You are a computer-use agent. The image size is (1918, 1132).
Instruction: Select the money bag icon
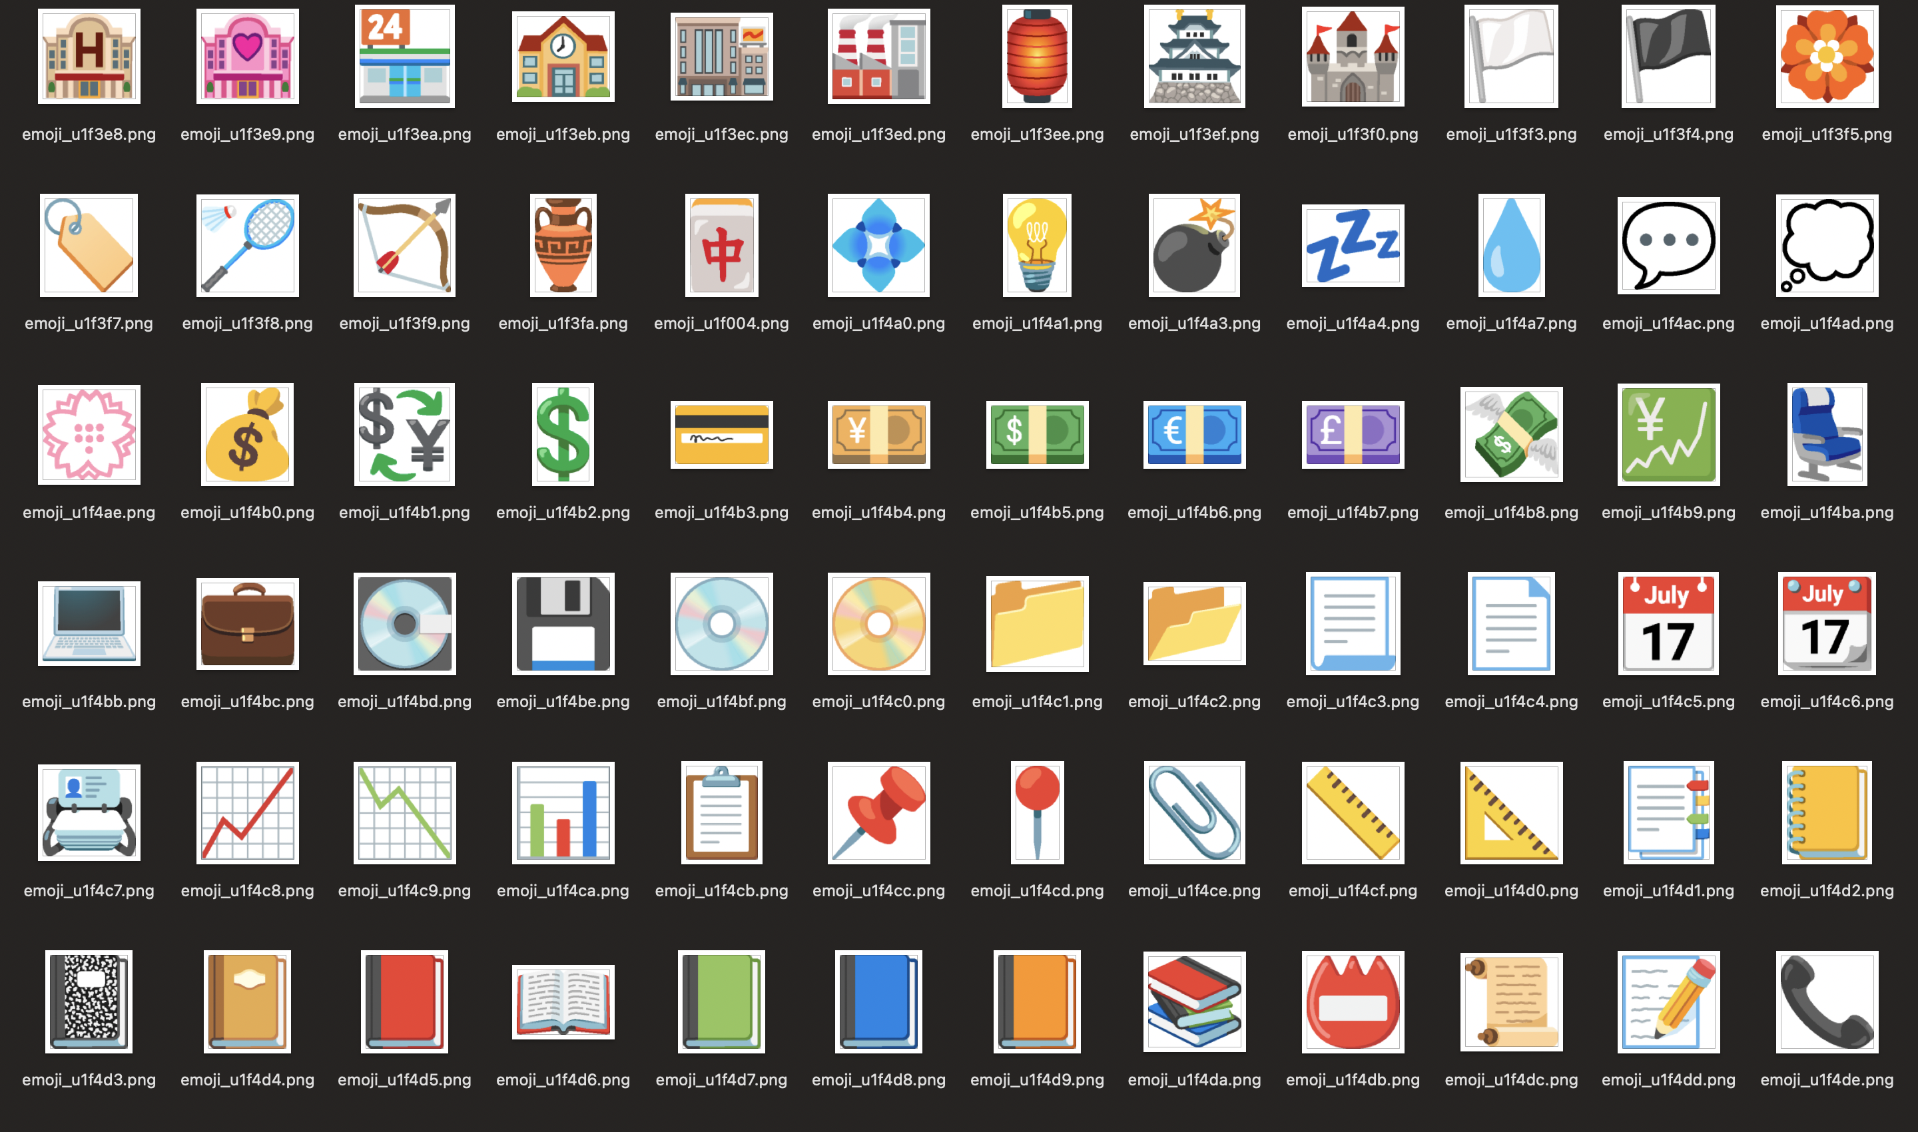click(247, 435)
